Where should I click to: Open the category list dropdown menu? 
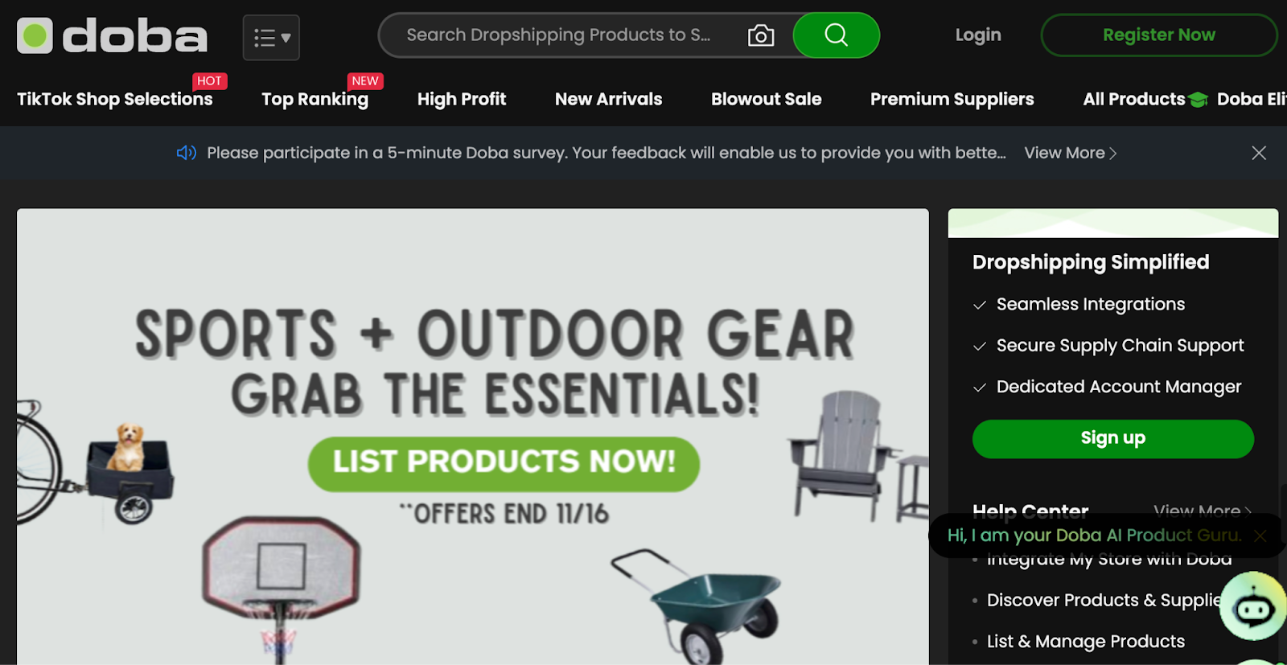[271, 37]
